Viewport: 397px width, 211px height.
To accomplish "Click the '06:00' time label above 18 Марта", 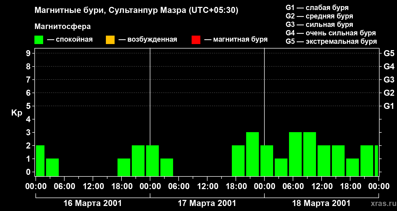I will [293, 186].
